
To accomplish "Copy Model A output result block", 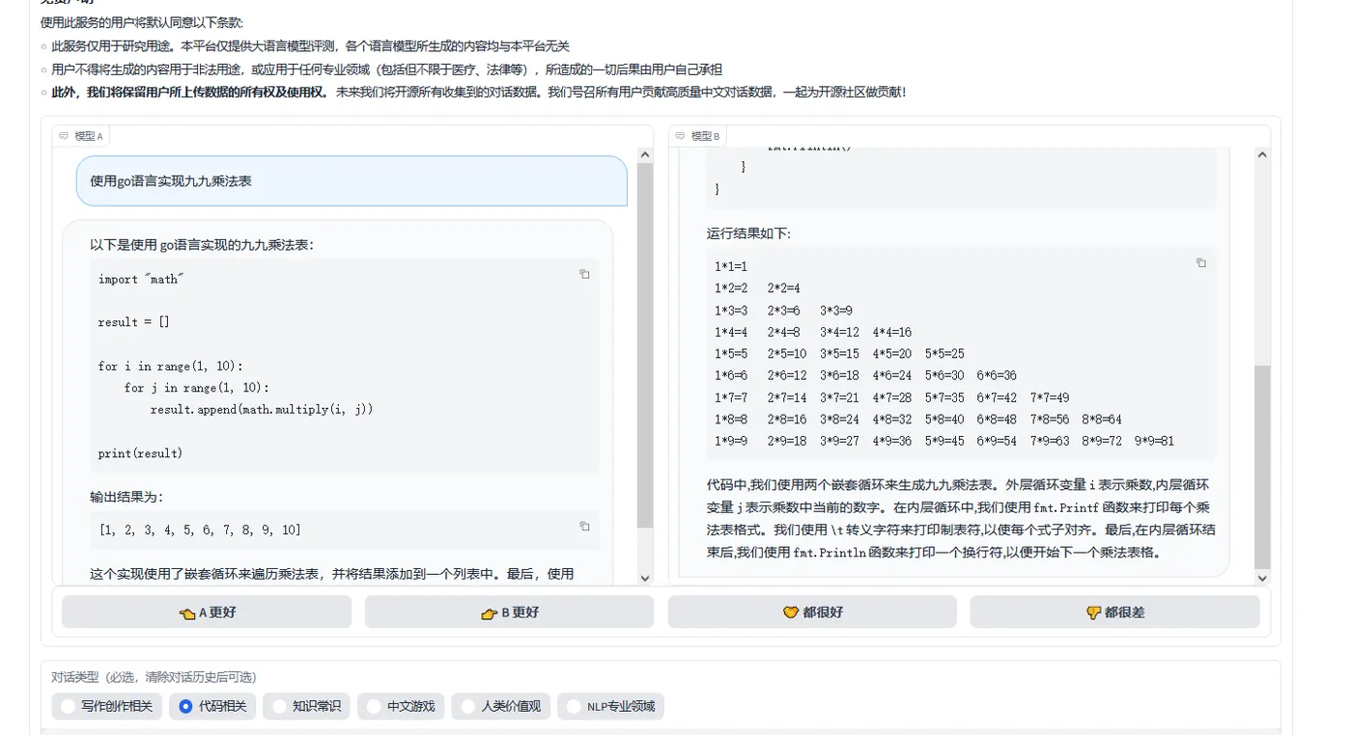I will (x=584, y=527).
